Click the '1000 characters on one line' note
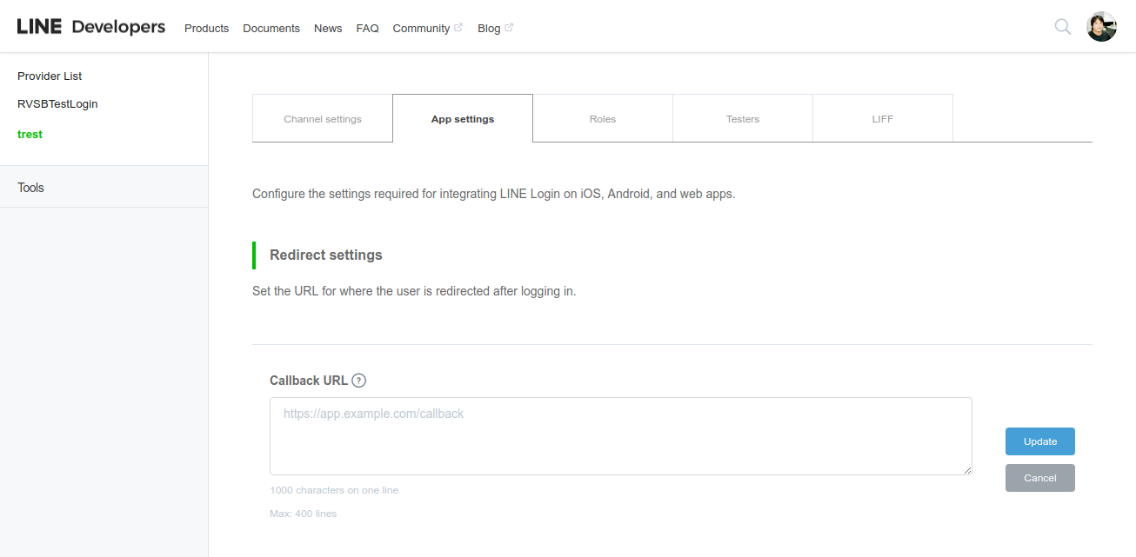The image size is (1136, 557). coord(334,490)
